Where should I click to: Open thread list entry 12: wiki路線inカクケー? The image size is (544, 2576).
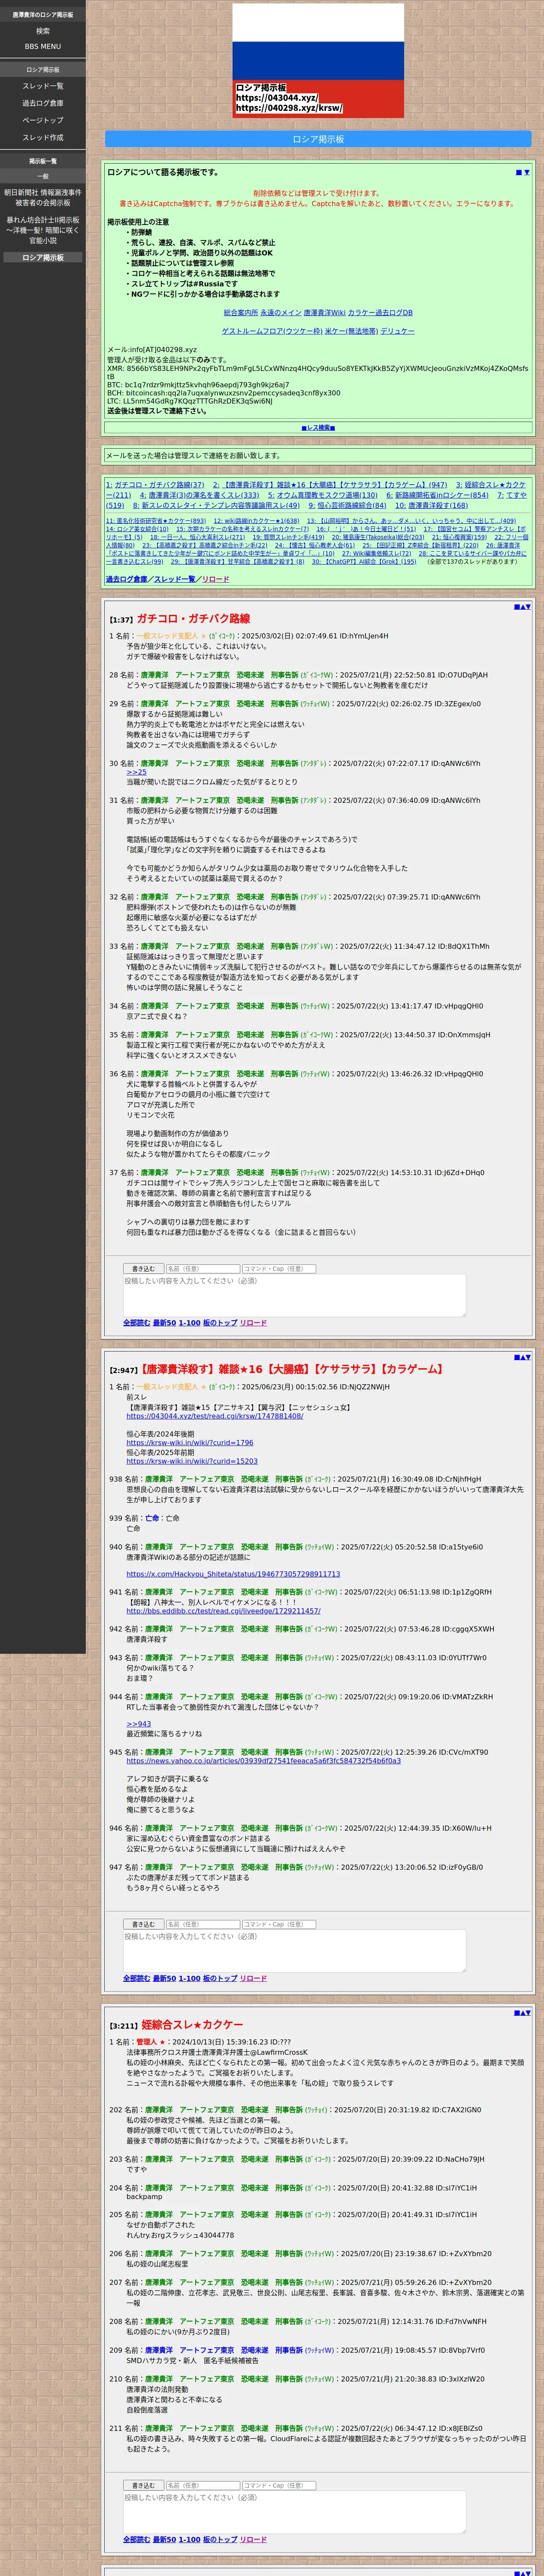tap(256, 521)
